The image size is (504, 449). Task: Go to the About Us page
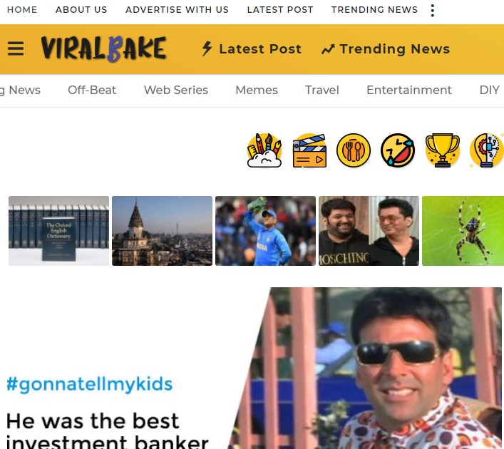(x=81, y=10)
